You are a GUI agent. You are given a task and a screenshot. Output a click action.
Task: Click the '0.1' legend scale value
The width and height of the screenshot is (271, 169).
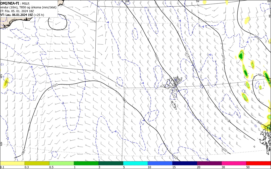(2, 167)
